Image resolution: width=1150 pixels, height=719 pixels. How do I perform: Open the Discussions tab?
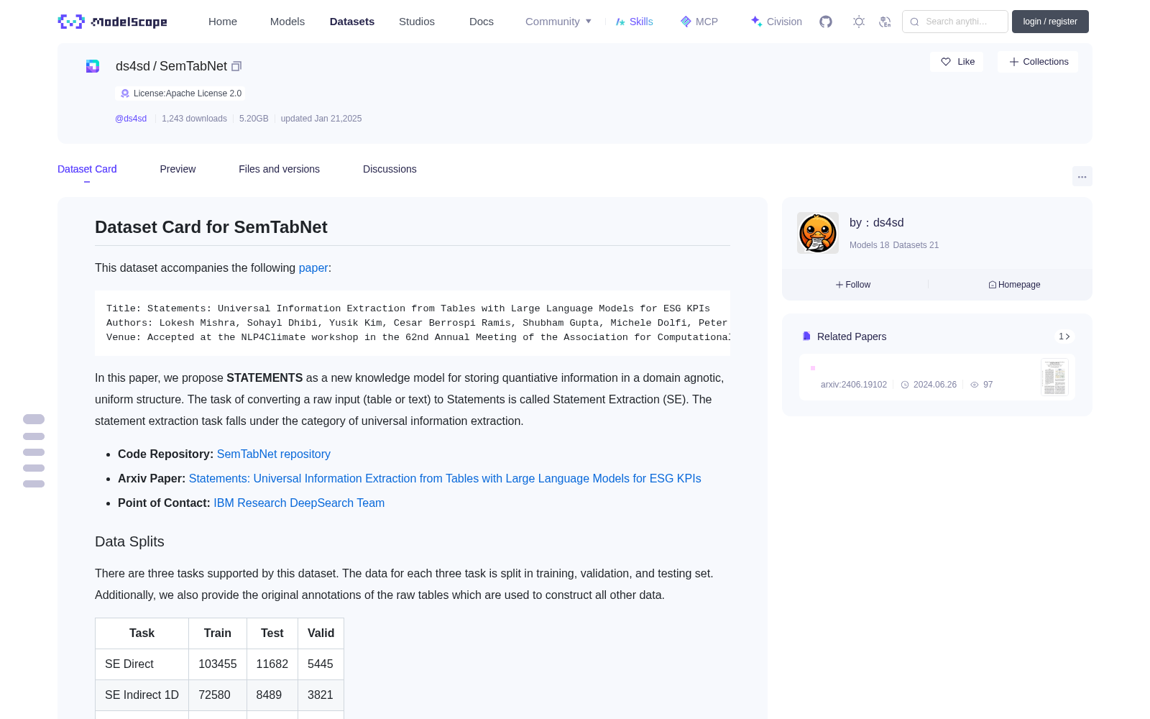390,169
